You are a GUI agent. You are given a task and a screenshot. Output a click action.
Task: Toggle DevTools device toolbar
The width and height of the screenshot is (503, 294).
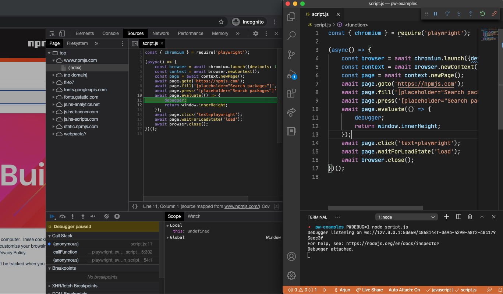point(62,33)
